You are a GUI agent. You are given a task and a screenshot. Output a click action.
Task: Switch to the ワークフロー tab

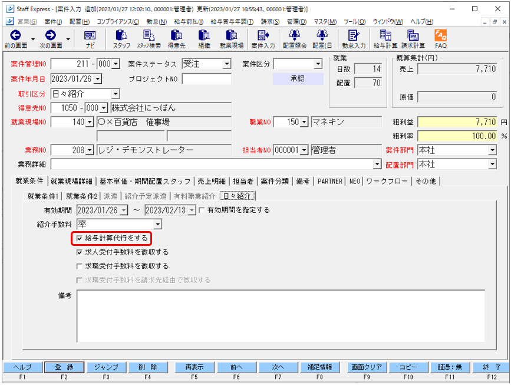tap(387, 181)
